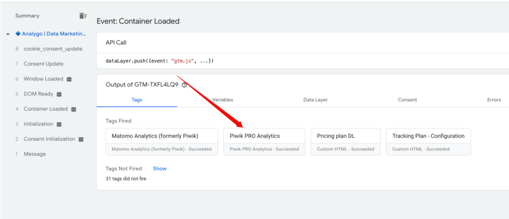Image resolution: width=509 pixels, height=219 pixels.
Task: Click the code icon beside Consent Initialization
Action: [81, 139]
